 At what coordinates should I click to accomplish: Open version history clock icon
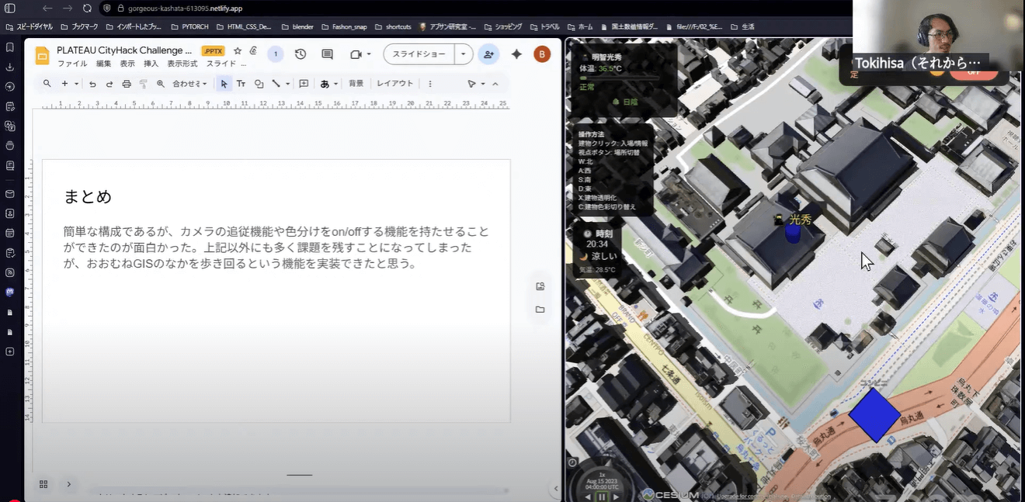click(x=301, y=54)
